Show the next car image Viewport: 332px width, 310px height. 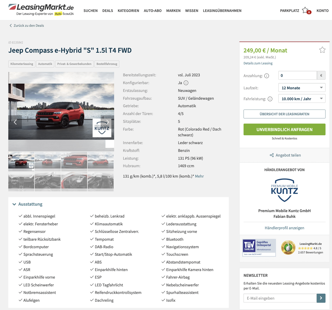(x=107, y=122)
